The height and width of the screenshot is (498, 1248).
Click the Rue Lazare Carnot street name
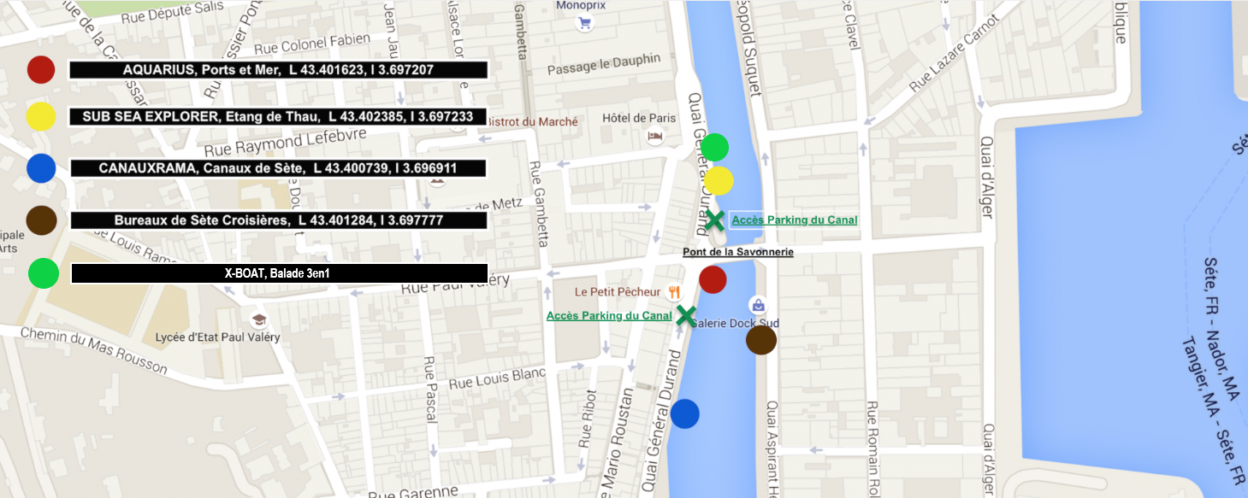click(x=954, y=53)
